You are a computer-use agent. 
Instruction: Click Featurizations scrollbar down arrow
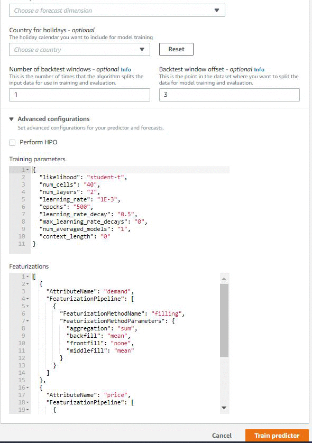(x=224, y=408)
